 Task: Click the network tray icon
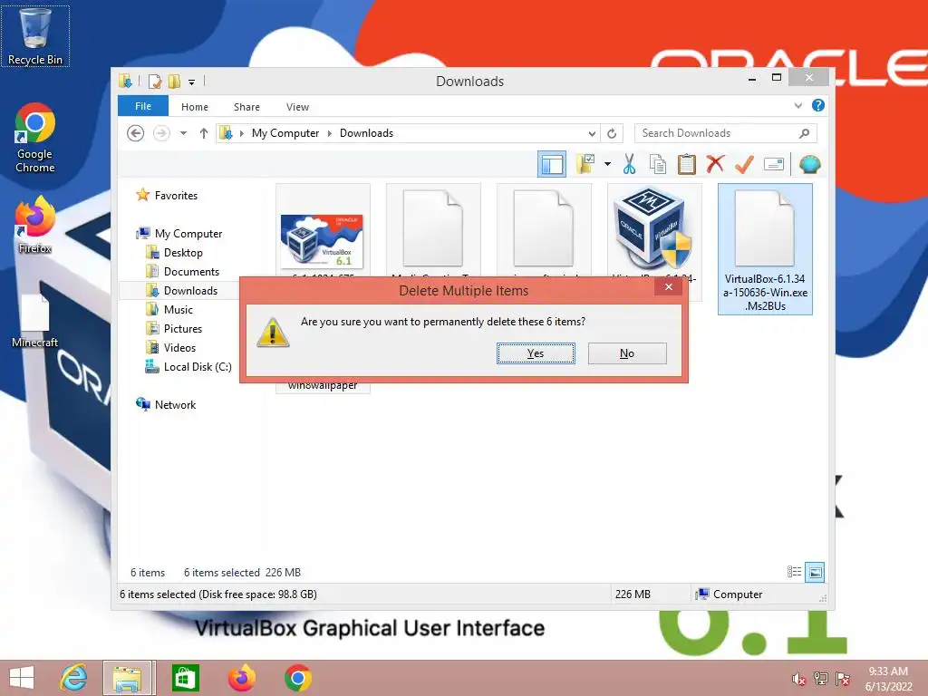(821, 679)
